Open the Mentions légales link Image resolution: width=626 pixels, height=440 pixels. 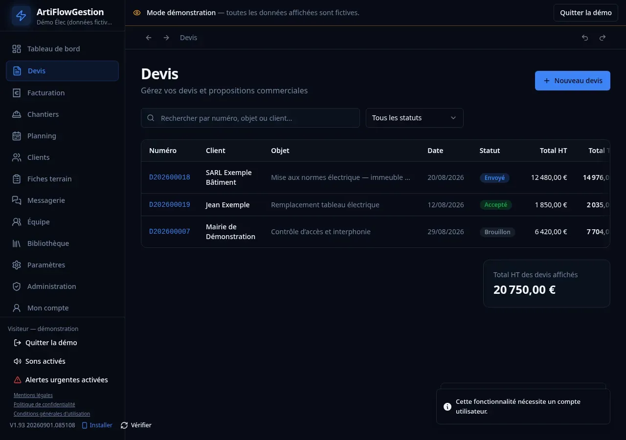[x=33, y=395]
